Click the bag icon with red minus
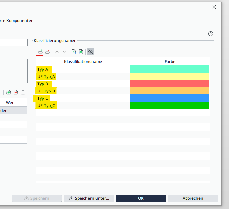The height and width of the screenshot is (209, 229). pos(16,92)
